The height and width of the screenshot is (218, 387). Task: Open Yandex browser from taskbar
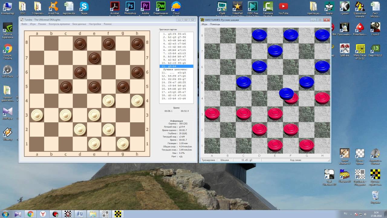coord(43,214)
